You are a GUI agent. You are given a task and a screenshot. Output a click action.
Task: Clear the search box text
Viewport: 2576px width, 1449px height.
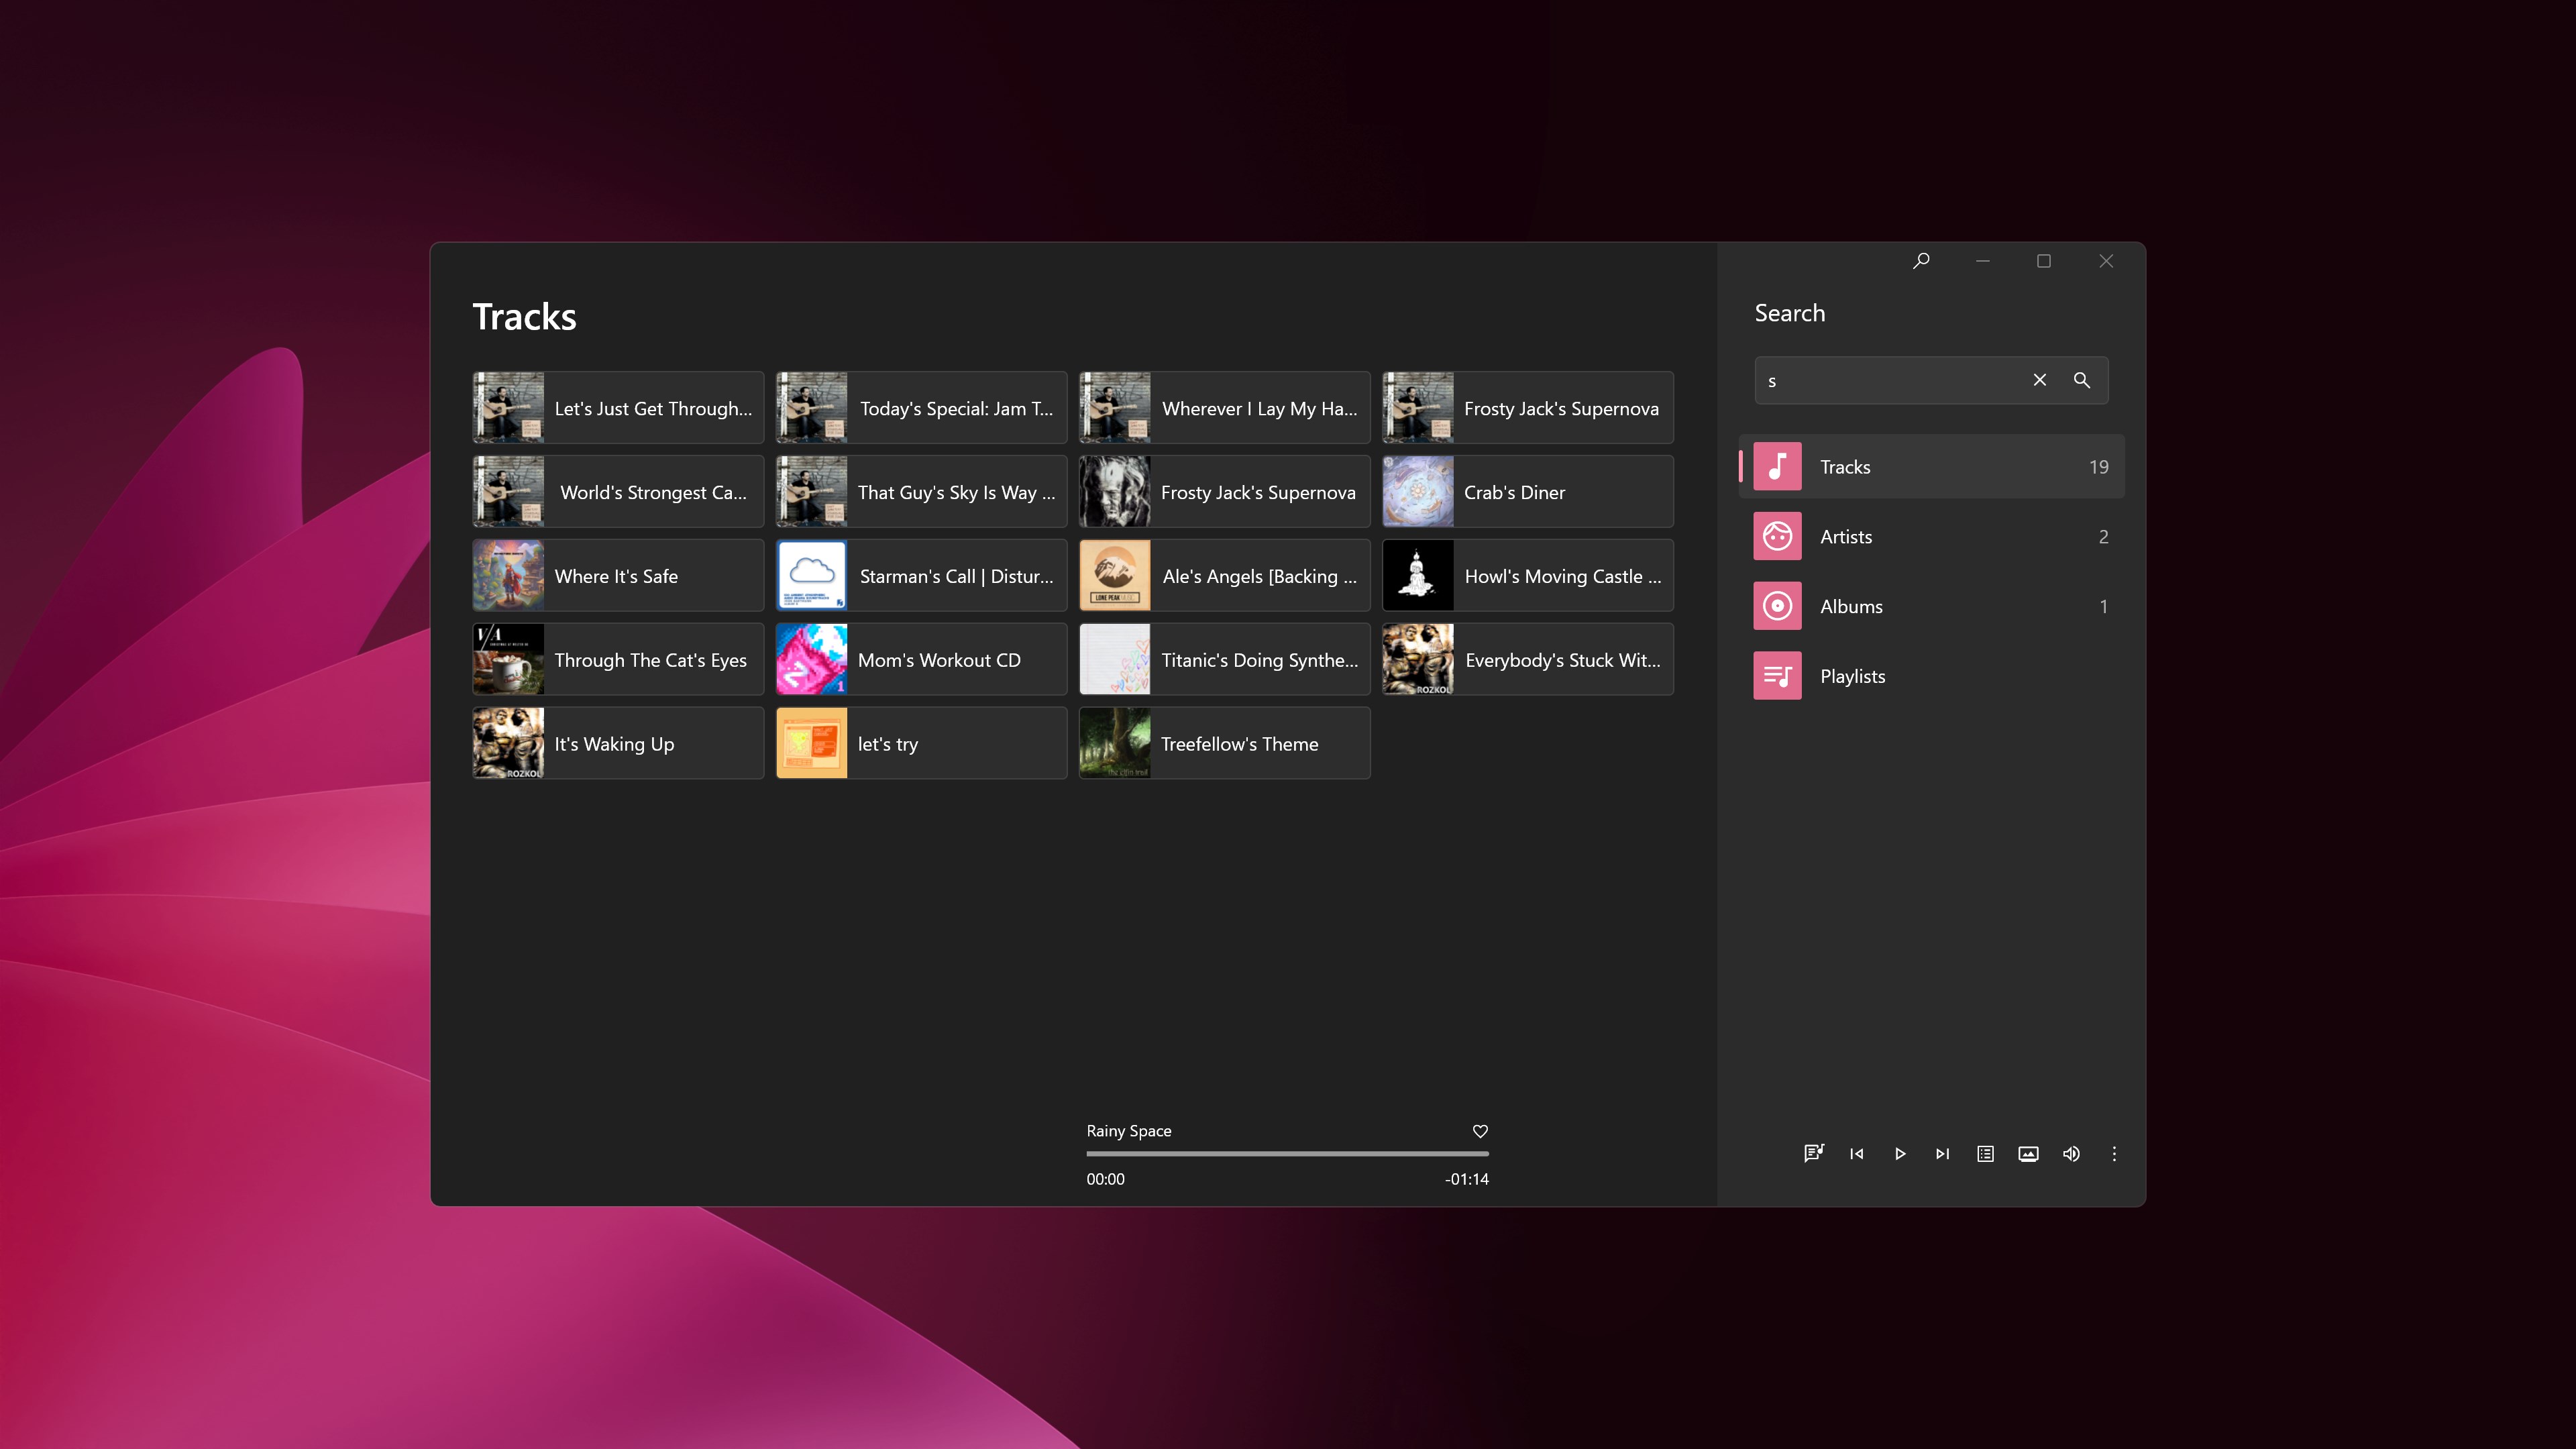[2040, 380]
